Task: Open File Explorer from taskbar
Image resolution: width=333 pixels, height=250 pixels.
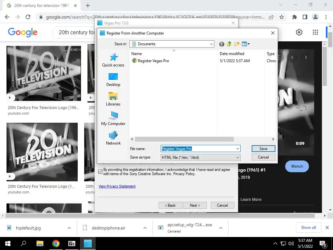Action: click(x=40, y=243)
